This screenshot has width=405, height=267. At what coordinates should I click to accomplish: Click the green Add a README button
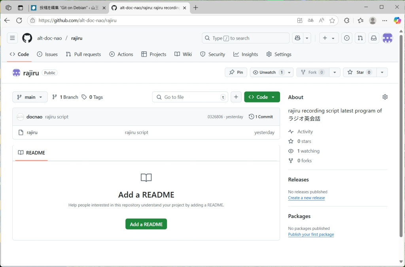click(x=146, y=224)
